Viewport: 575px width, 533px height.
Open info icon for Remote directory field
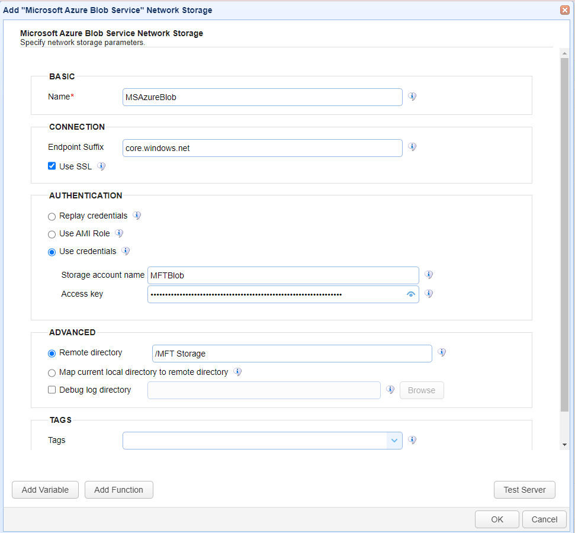[442, 352]
